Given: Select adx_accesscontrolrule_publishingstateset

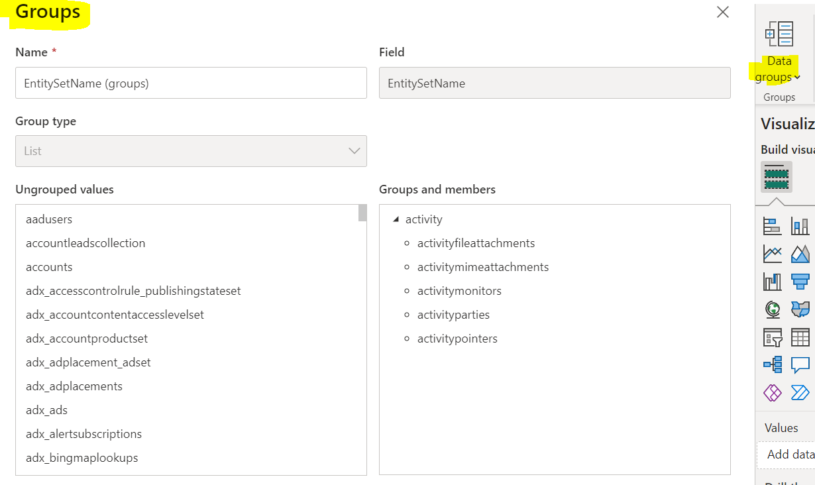Looking at the screenshot, I should pos(133,291).
